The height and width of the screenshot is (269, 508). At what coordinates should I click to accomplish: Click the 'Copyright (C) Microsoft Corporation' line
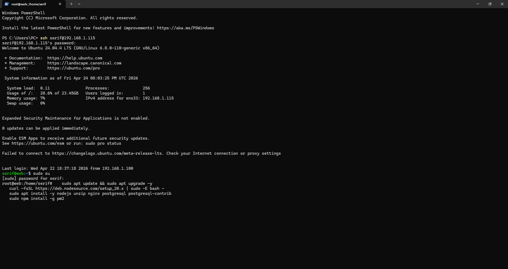tap(70, 18)
